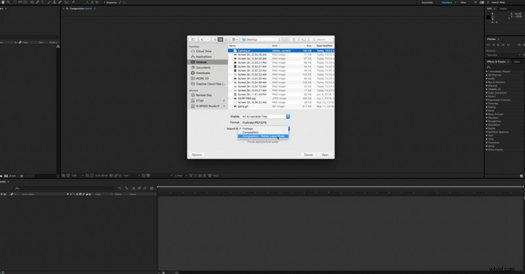Viewport: 525px width, 274px height.
Task: Select the giphy.gif file
Action: tap(281, 106)
